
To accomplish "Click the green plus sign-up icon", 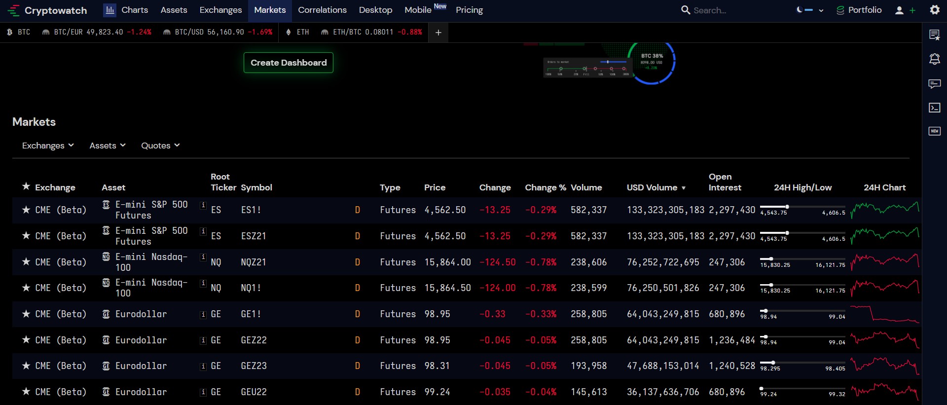I will (912, 10).
